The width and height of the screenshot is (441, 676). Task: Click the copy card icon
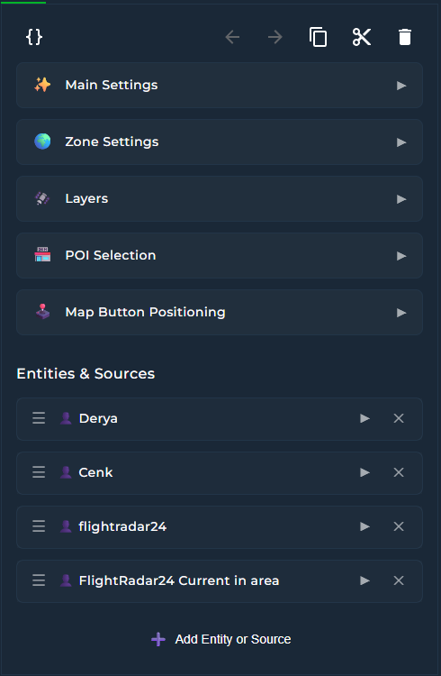(319, 37)
